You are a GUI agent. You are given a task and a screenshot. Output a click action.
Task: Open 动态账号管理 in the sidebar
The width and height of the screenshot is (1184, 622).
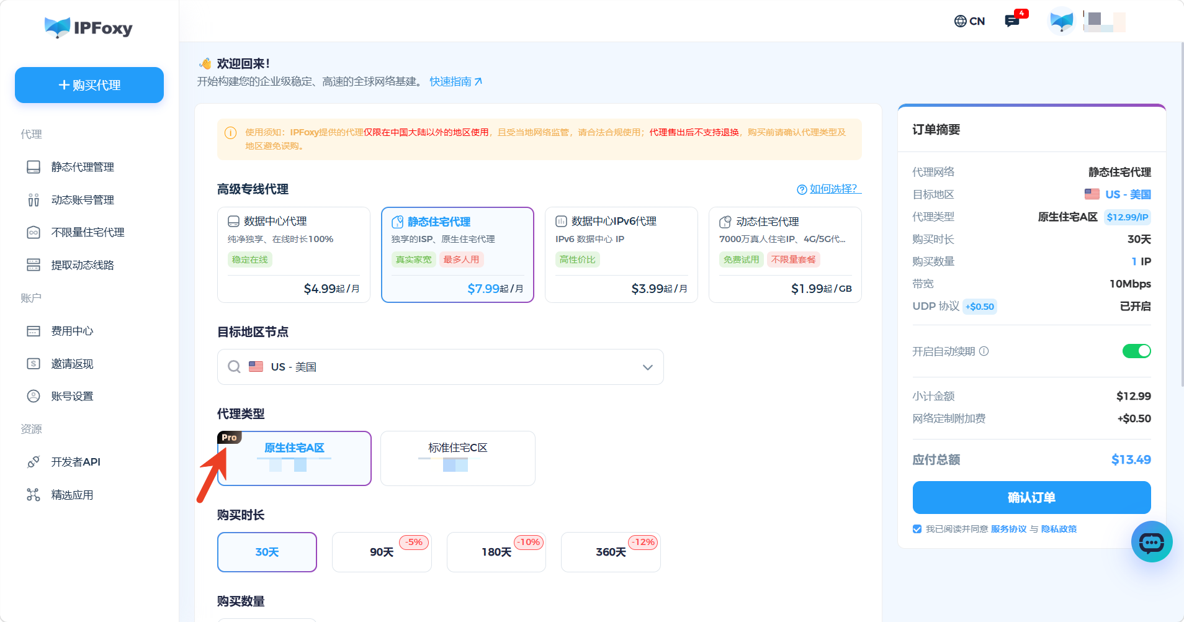click(x=83, y=200)
